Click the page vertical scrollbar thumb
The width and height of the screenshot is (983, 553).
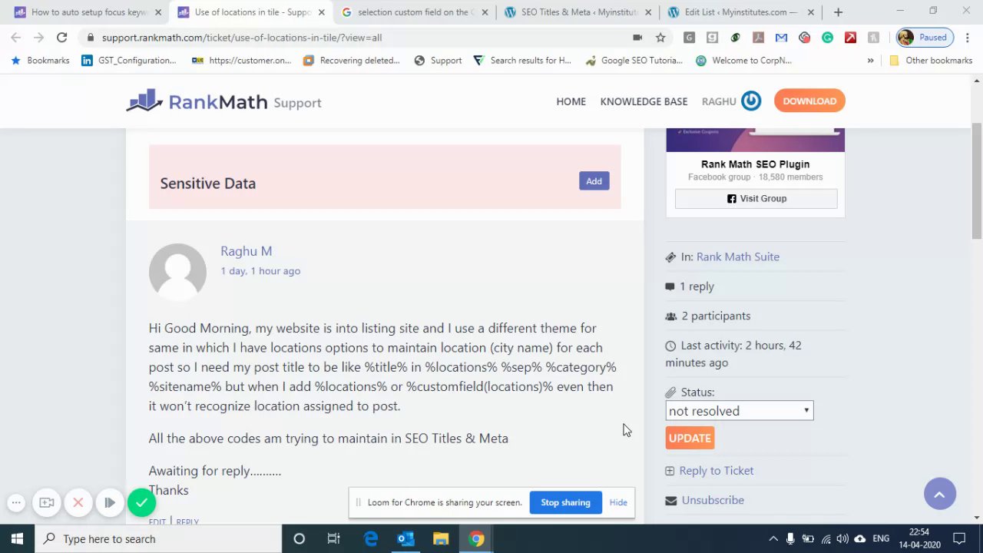coord(976,180)
